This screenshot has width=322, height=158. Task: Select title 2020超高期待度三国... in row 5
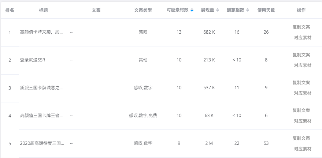pyautogui.click(x=42, y=143)
